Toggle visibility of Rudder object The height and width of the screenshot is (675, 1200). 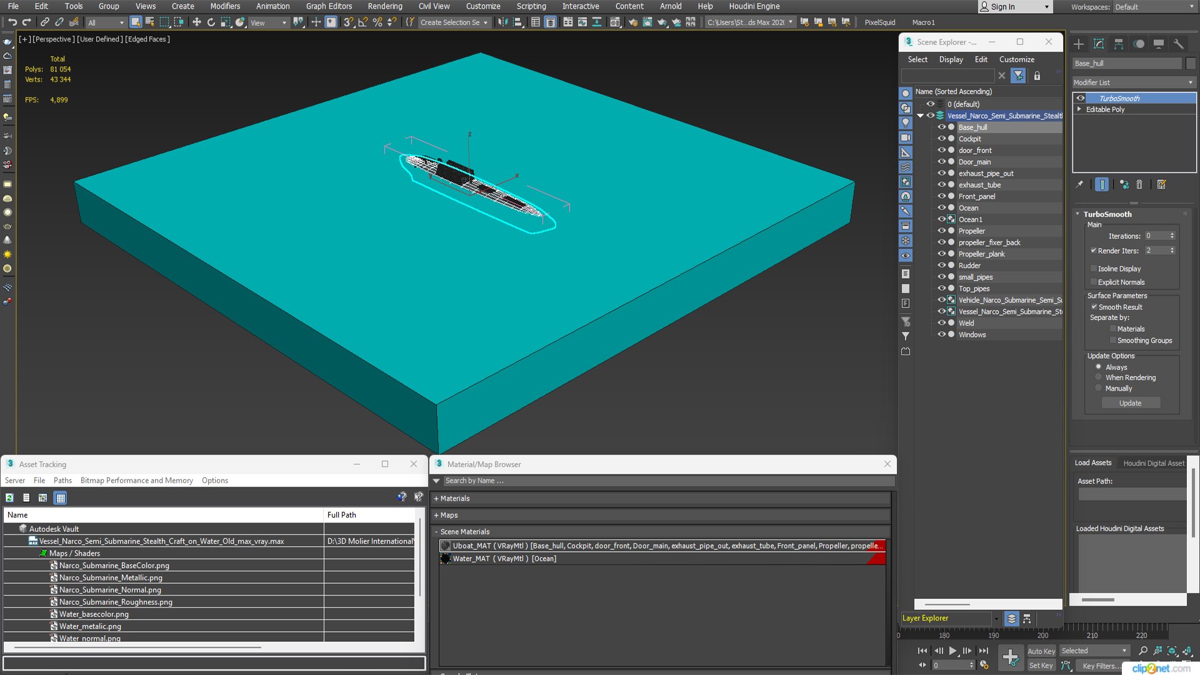(941, 266)
